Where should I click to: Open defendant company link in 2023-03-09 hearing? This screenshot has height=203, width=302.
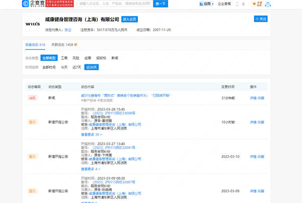tap(115, 193)
